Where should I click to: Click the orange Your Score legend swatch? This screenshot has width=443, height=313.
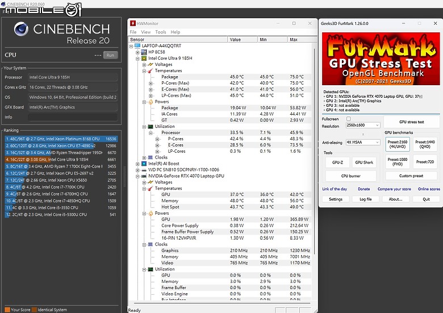(7, 310)
